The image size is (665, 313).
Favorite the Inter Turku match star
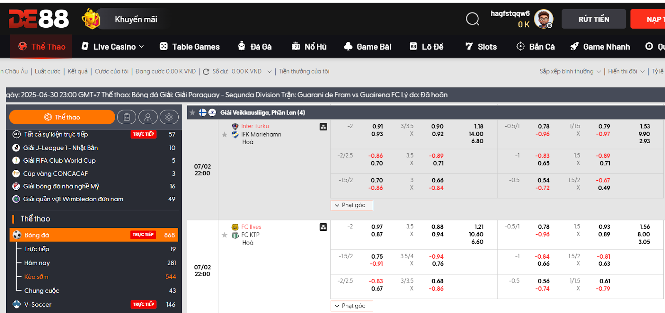click(x=224, y=134)
